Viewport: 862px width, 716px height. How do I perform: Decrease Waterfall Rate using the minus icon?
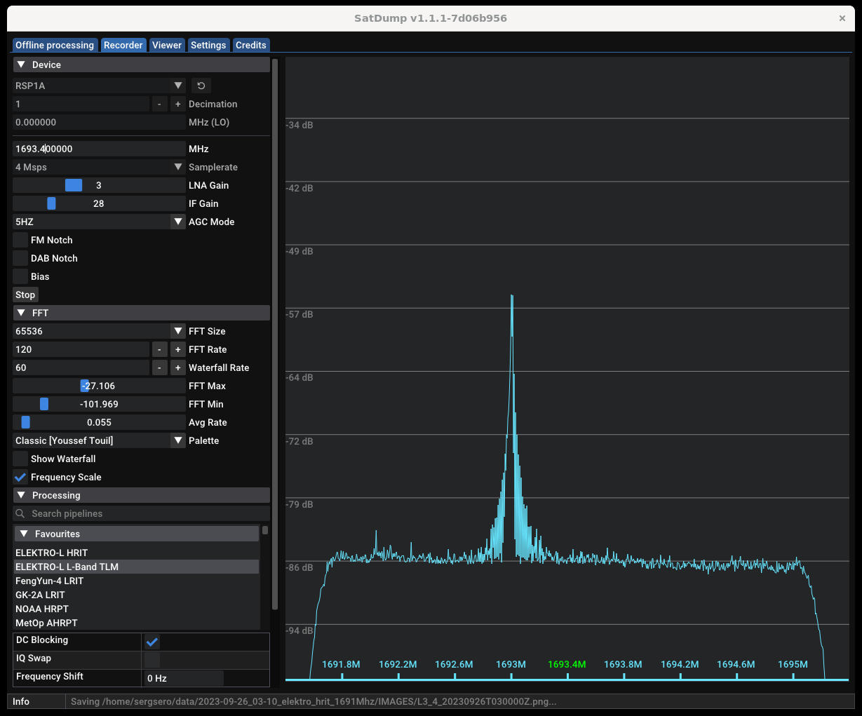159,367
